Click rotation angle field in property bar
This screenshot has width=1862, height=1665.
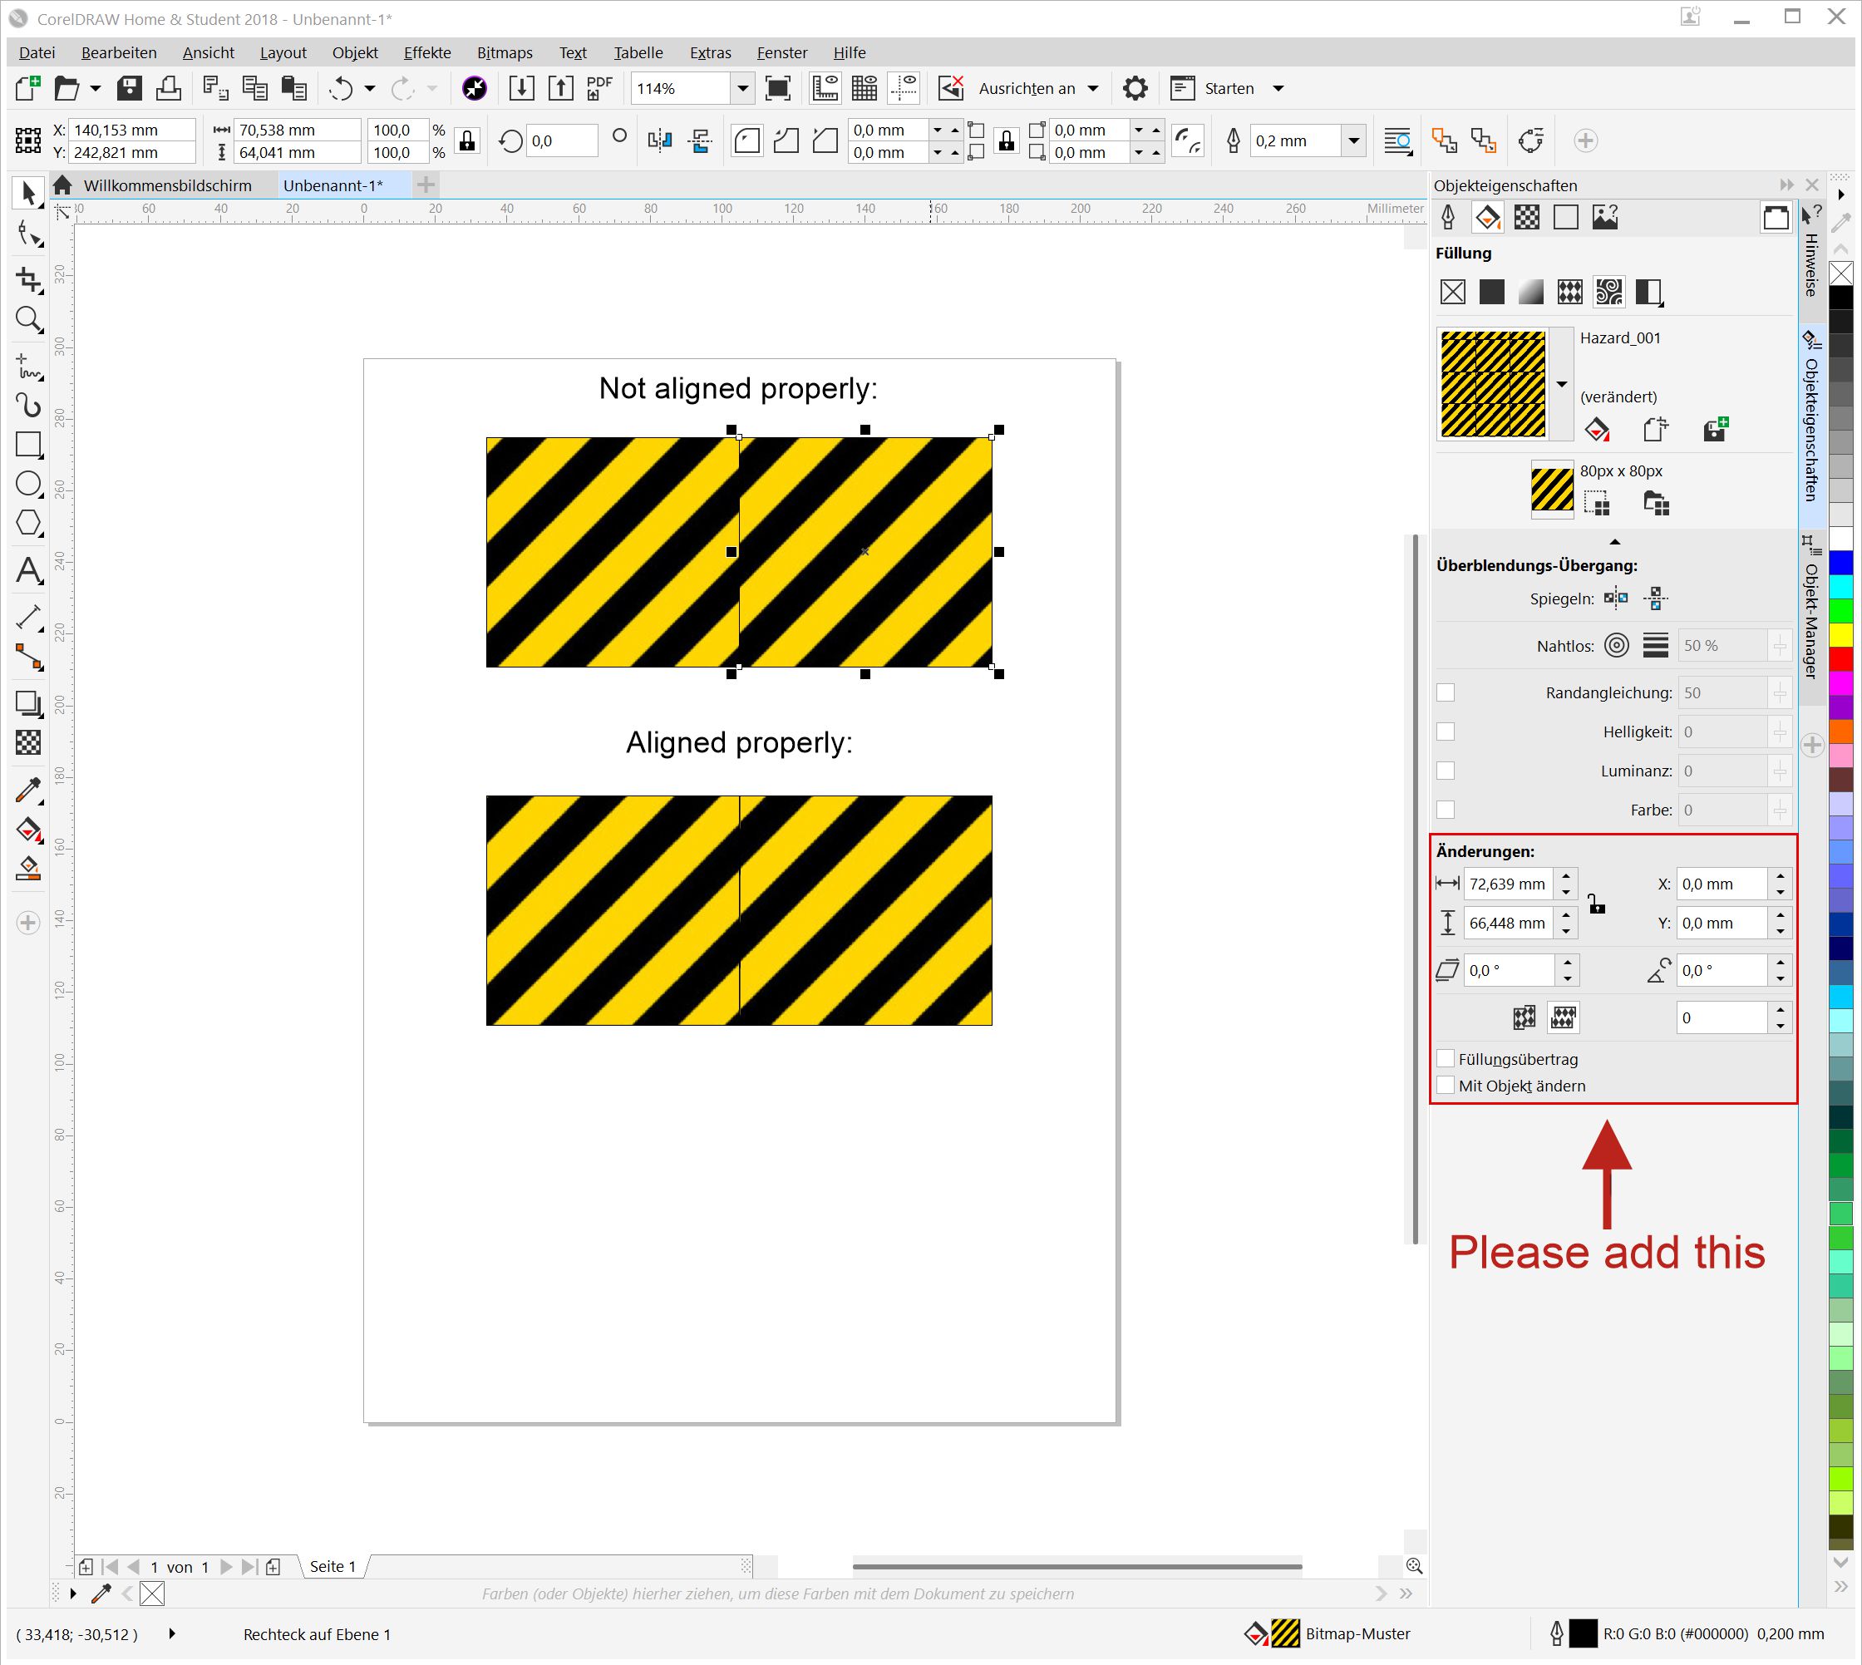coord(561,140)
